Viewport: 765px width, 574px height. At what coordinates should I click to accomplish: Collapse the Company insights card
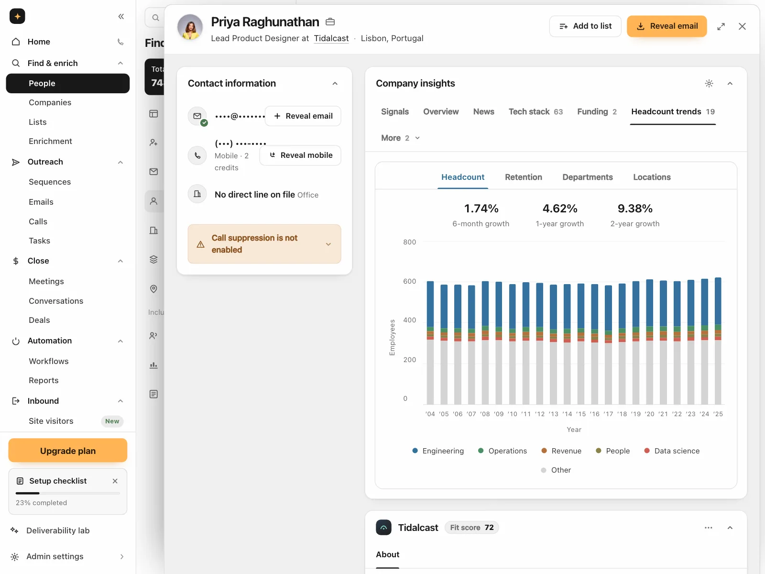pos(730,84)
